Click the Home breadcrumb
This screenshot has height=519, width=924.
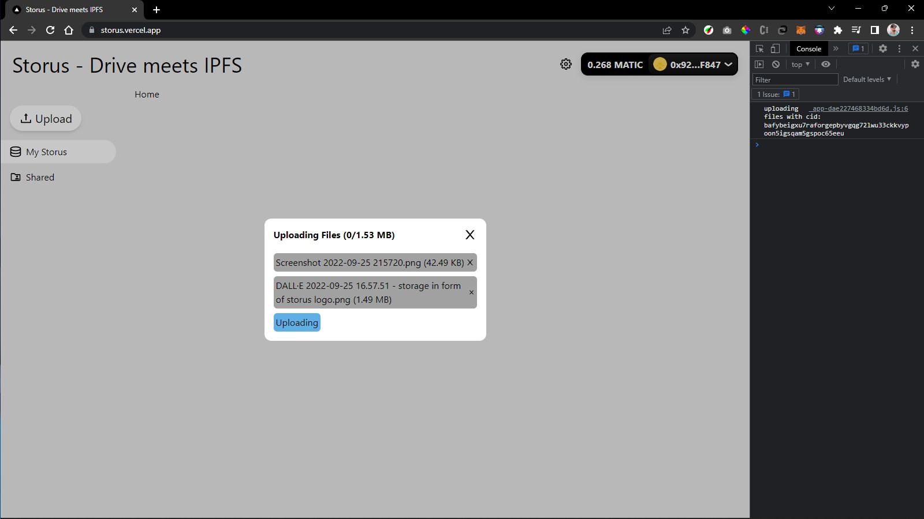pos(147,94)
